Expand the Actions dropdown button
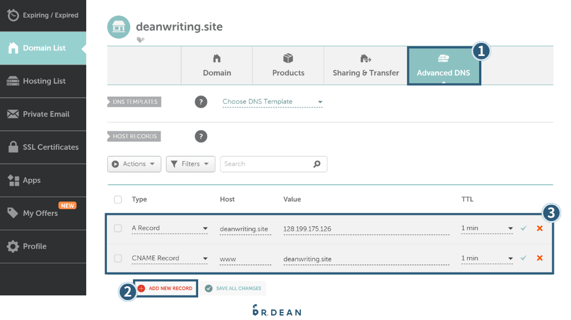This screenshot has height=320, width=571. point(134,164)
